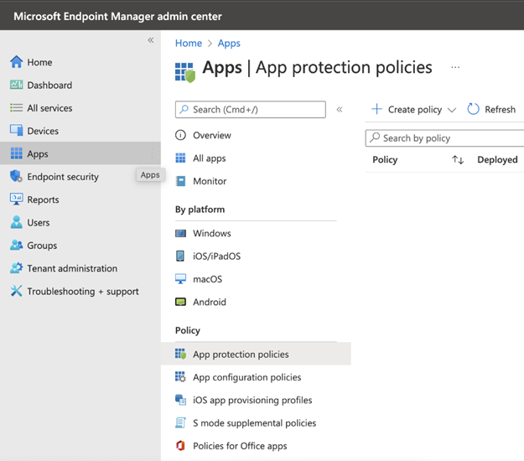The width and height of the screenshot is (524, 461).
Task: Sort the list by Policy column arrows
Action: pyautogui.click(x=458, y=160)
